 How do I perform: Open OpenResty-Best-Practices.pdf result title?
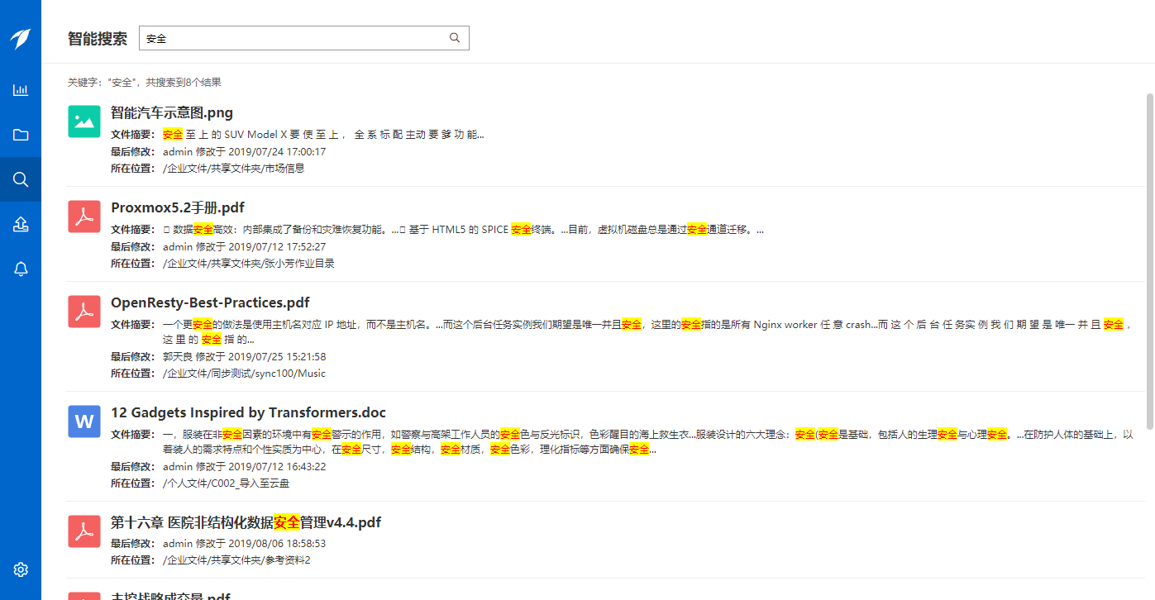click(210, 303)
